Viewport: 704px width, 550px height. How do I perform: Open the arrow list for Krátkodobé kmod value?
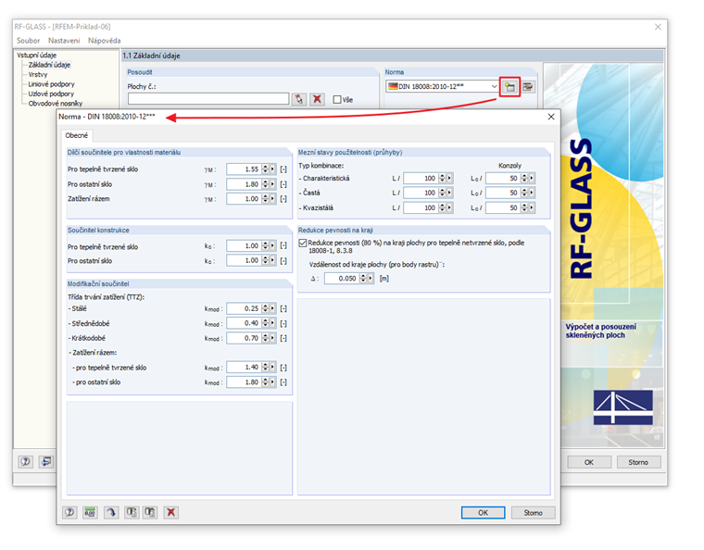pos(272,338)
